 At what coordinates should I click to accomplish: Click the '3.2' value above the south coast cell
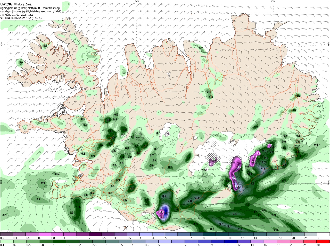[164, 196]
